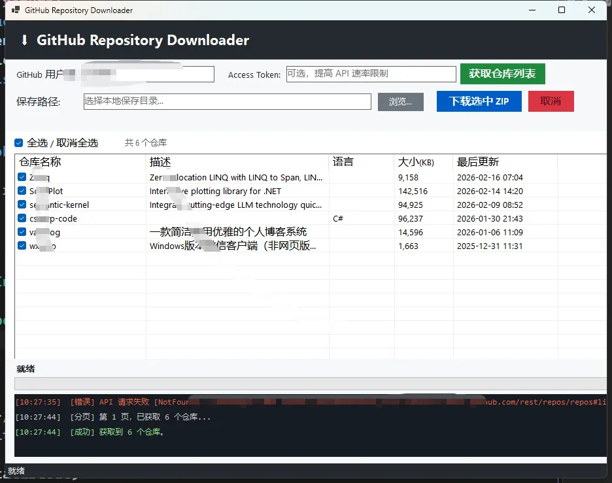Uncheck the semantic-kernel repository checkbox
Viewport: 612px width, 483px height.
pyautogui.click(x=22, y=205)
